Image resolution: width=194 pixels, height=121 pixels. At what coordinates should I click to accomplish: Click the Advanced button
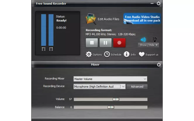[x=137, y=86]
